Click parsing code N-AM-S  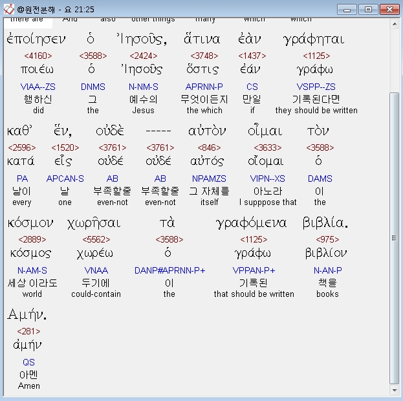(32, 270)
